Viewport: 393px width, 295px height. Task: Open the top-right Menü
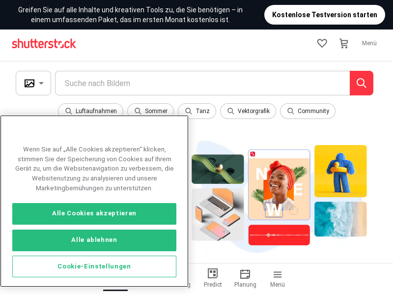369,43
